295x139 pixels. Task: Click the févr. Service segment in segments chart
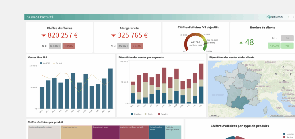click(x=139, y=83)
